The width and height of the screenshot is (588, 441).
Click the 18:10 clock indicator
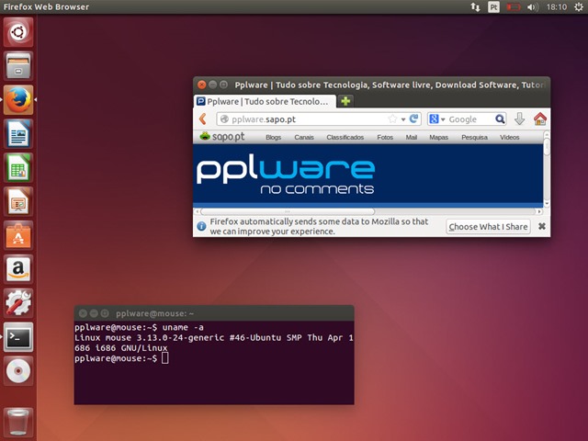point(557,6)
